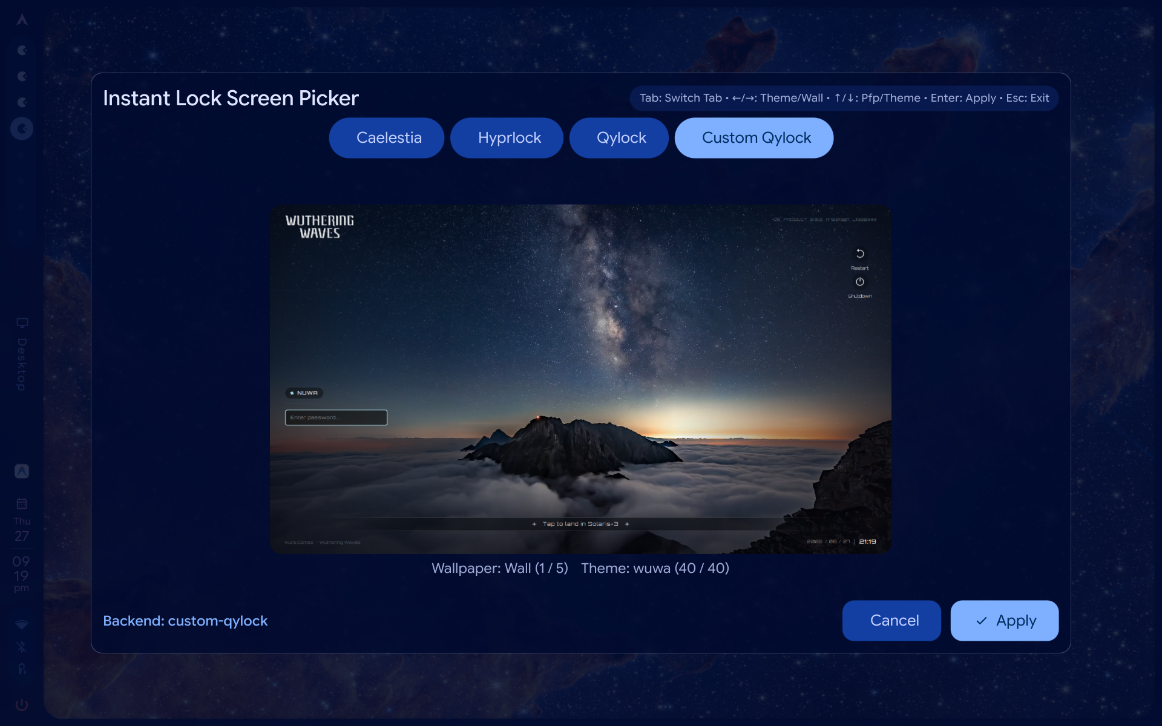Screen dimensions: 1162x726
Task: Switch to the Caelestia tab
Action: pyautogui.click(x=387, y=138)
